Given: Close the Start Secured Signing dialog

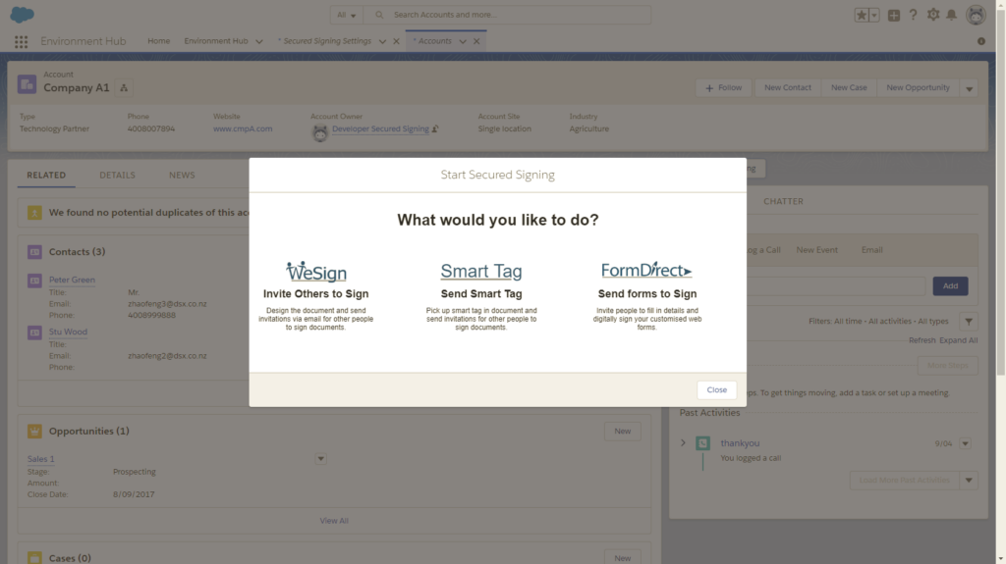Looking at the screenshot, I should pos(716,389).
